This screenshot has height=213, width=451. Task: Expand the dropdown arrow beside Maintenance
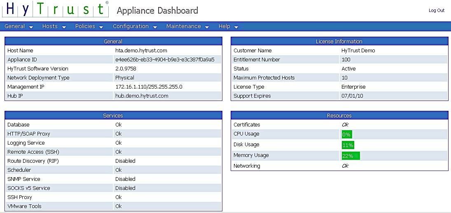tap(207, 27)
